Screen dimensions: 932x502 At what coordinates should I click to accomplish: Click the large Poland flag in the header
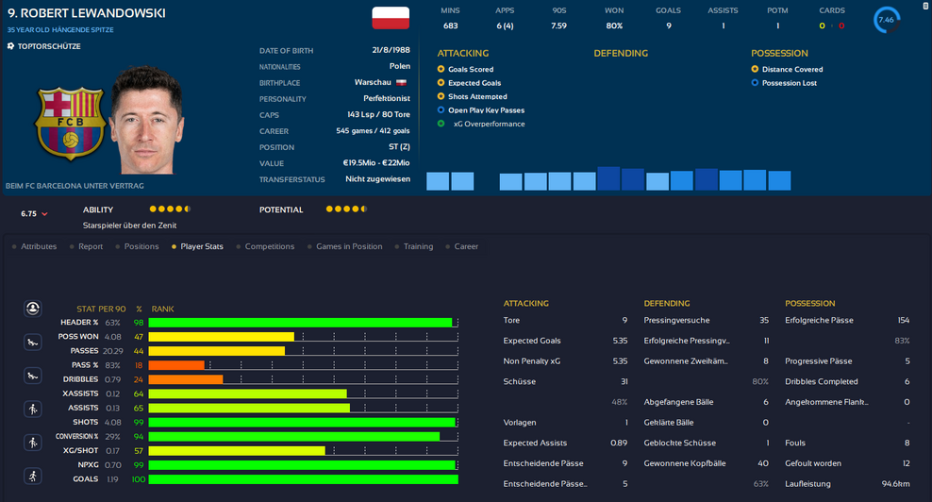(391, 17)
